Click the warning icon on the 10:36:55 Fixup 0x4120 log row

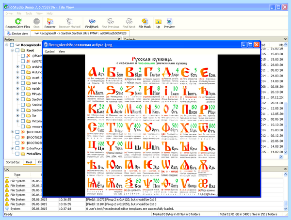[7, 200]
